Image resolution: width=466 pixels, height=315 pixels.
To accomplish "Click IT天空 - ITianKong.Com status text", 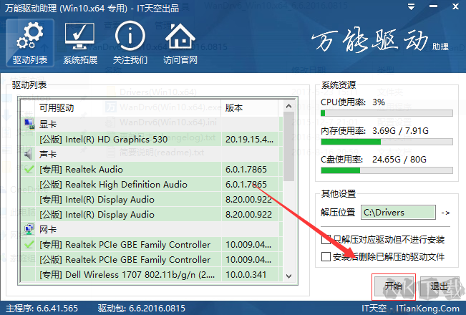I will click(410, 308).
